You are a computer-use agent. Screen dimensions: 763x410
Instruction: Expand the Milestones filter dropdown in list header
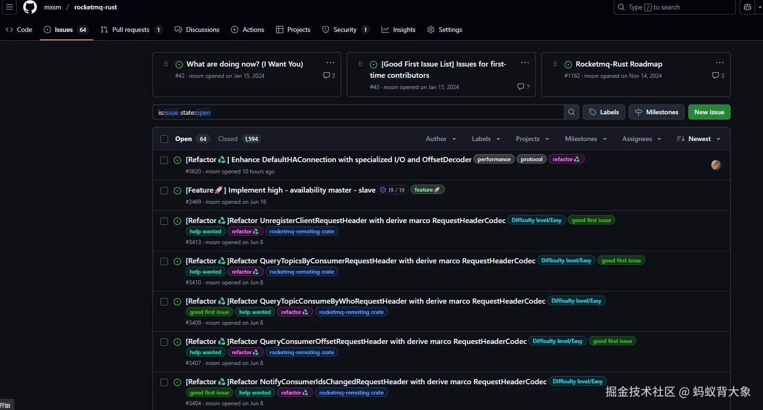586,139
